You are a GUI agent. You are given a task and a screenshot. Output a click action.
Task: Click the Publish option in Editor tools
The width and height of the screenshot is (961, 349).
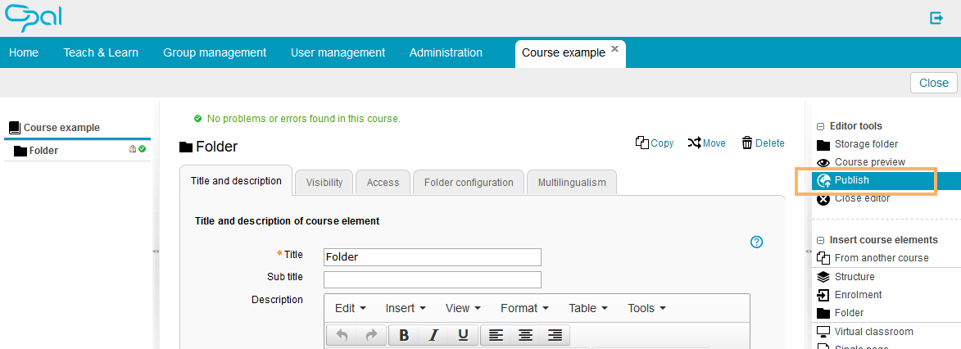point(852,180)
